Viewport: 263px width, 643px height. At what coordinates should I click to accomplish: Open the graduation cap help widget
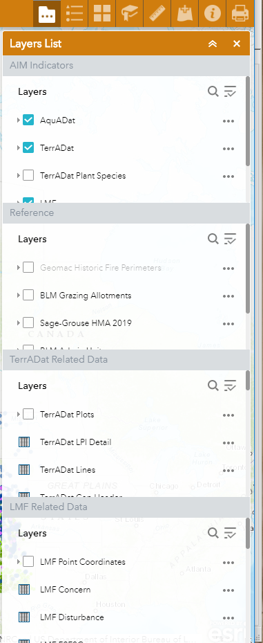point(130,14)
